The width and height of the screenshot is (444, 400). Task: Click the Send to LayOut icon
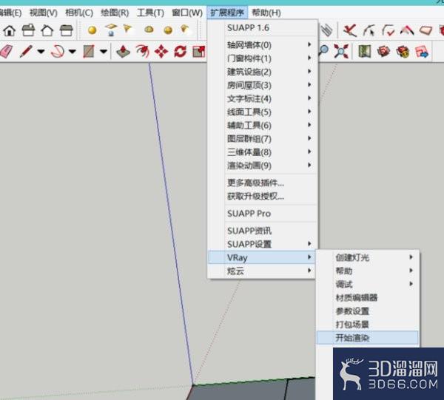click(422, 52)
